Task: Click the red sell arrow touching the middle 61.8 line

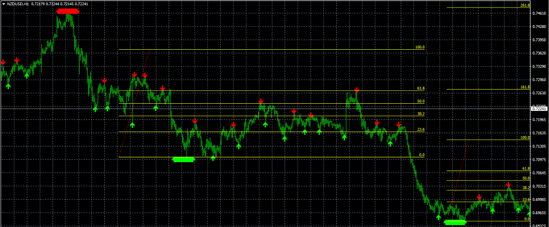Action: click(357, 90)
